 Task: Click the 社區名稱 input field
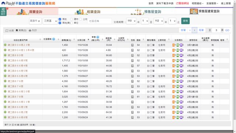[100, 21]
